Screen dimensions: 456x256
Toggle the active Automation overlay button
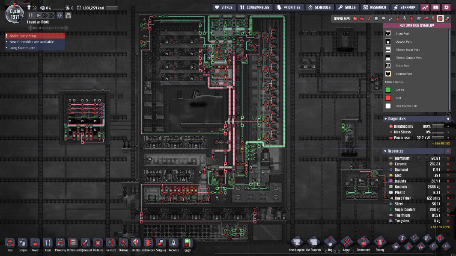[440, 18]
